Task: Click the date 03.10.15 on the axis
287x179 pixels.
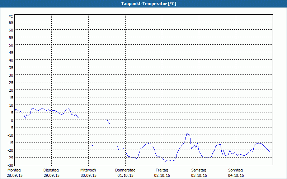Action: click(x=199, y=175)
